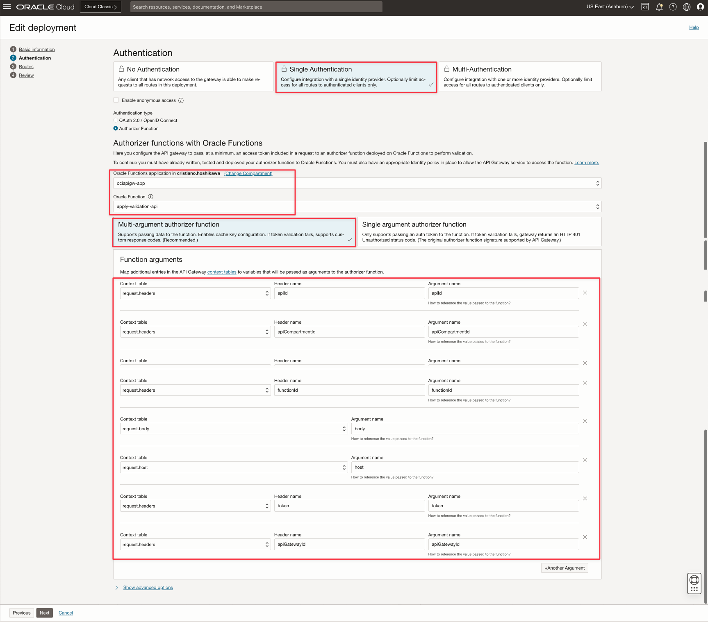Expand Show advanced options
708x622 pixels.
coord(148,588)
